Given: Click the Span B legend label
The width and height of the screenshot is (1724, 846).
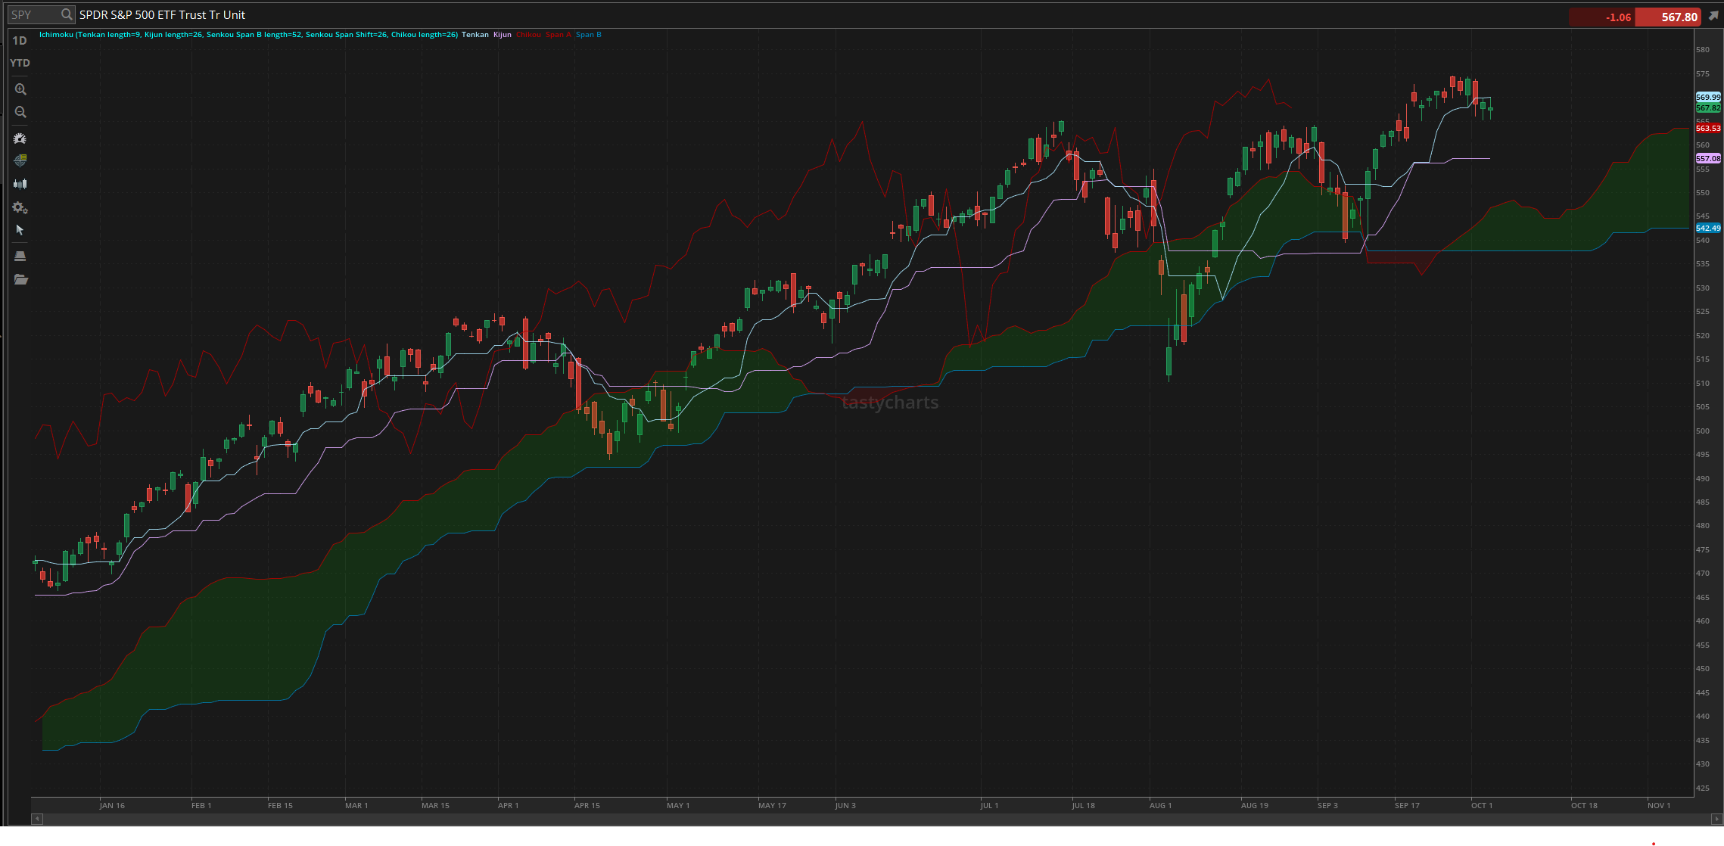Looking at the screenshot, I should [x=589, y=35].
